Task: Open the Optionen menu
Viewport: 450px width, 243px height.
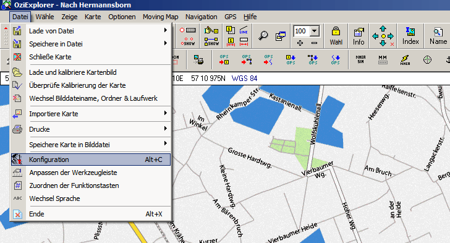Action: (x=122, y=17)
